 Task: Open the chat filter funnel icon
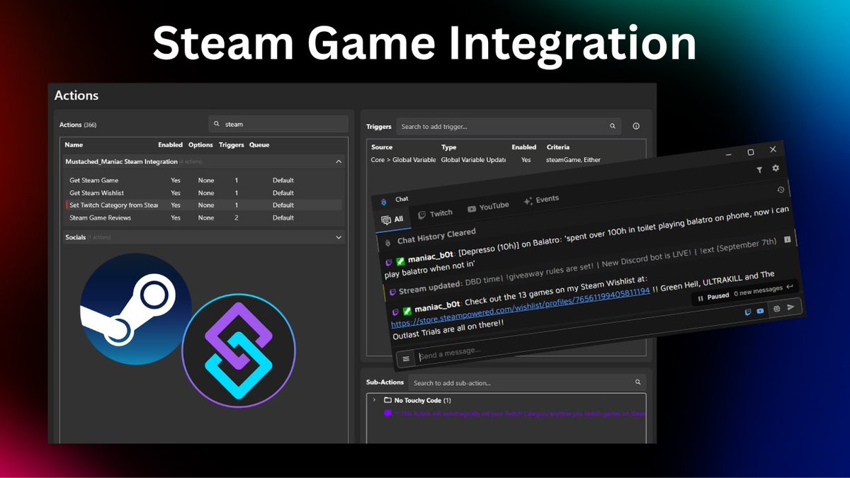click(x=759, y=170)
